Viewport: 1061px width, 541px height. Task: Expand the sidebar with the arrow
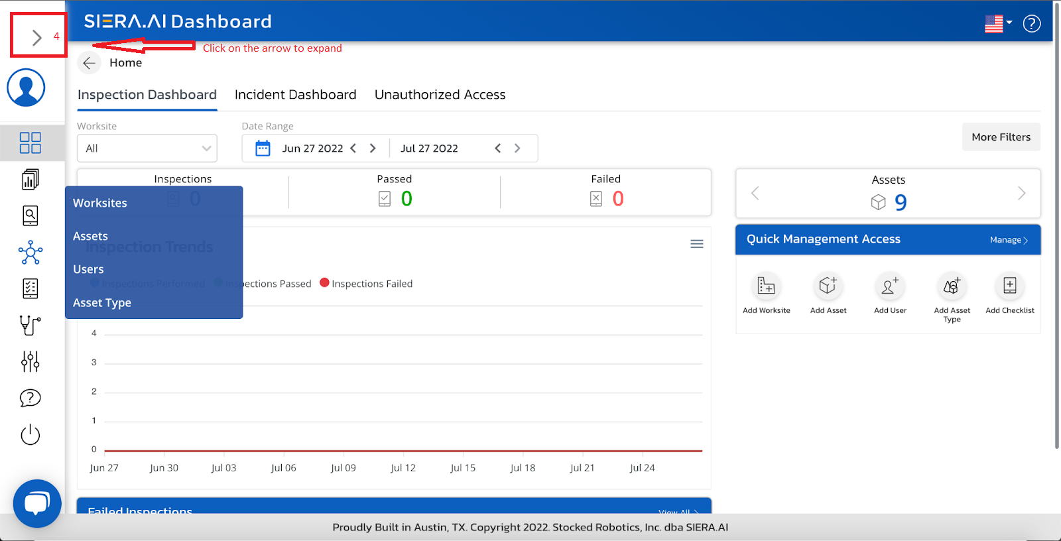click(37, 38)
